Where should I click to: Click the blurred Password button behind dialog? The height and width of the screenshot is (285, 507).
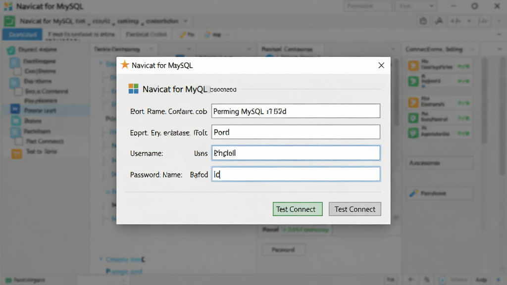point(283,250)
